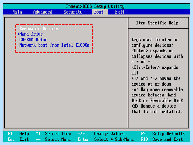The height and width of the screenshot is (145, 193).
Task: Select Network boot from Intel E1000e
Action: (x=54, y=45)
